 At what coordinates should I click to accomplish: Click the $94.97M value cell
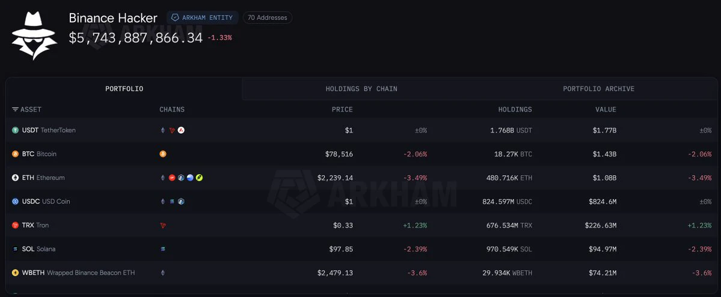(x=603, y=249)
